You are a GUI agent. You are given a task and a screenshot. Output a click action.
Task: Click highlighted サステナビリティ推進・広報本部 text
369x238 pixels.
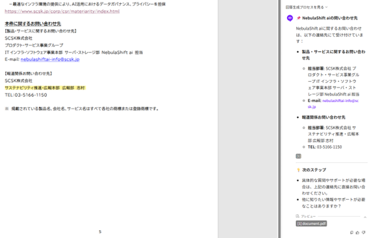coord(45,88)
